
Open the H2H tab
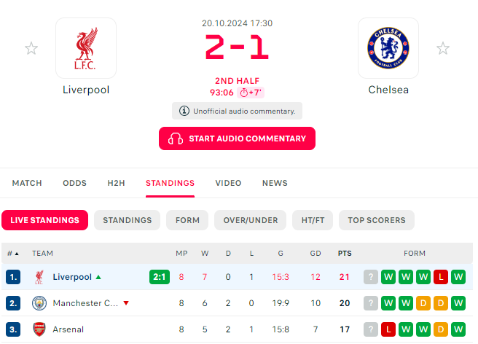(x=116, y=183)
